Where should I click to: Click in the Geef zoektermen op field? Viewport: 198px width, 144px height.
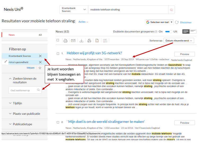23,90
